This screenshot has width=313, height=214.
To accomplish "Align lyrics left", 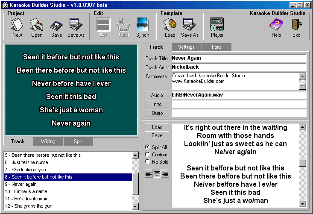I will click(149, 173).
